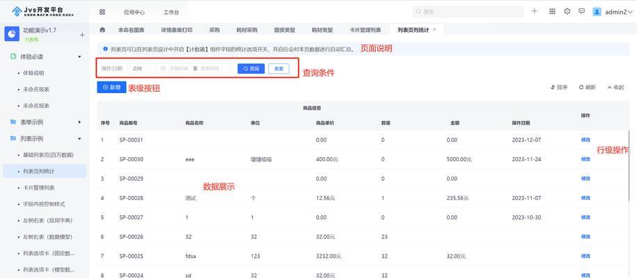
Task: Click the plus beside 功能演示v1.7
Action: [x=82, y=35]
